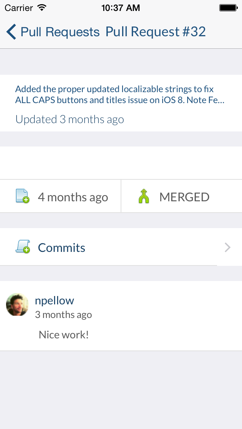Click the Pull Request #32 title
Viewport: 242px width, 429px height.
[x=155, y=32]
